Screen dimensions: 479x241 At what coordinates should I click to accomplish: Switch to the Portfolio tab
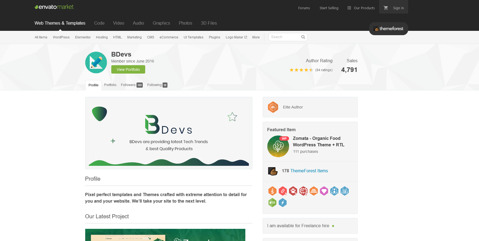[x=110, y=85]
